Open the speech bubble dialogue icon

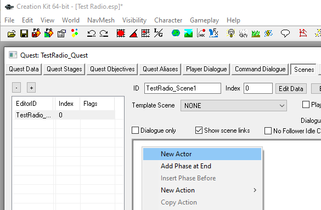[285, 33]
